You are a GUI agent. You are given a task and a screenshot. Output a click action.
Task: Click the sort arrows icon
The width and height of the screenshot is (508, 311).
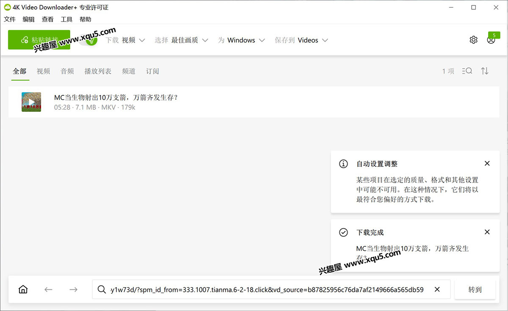click(485, 71)
